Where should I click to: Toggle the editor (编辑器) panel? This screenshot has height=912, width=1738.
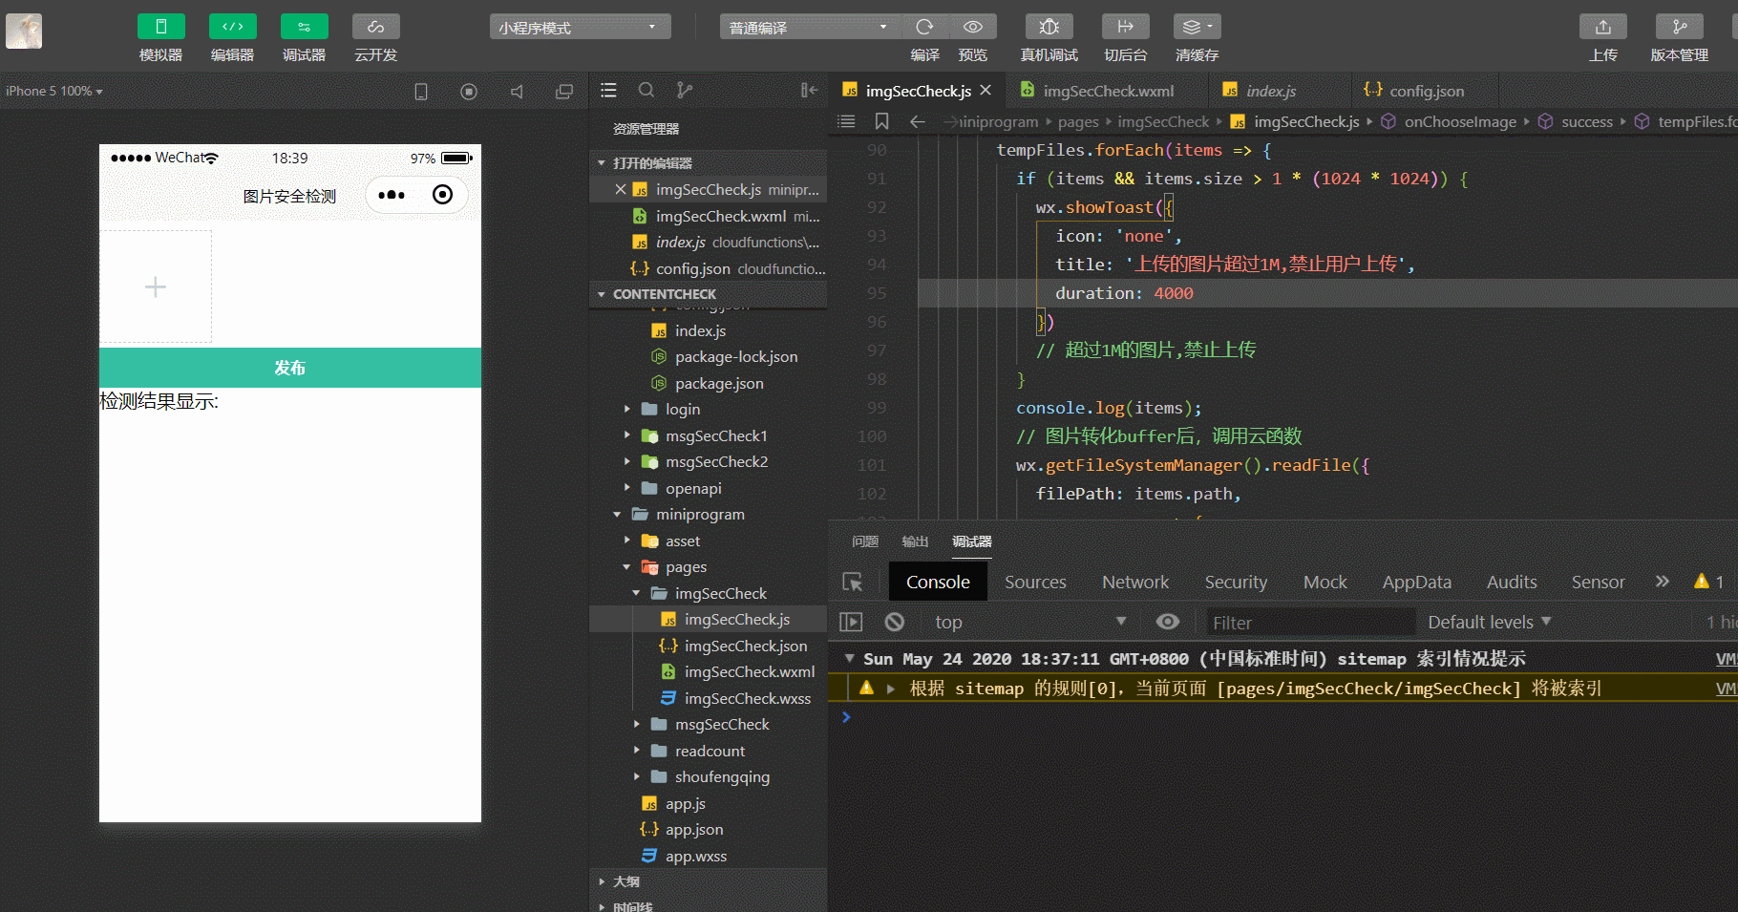coord(232,27)
